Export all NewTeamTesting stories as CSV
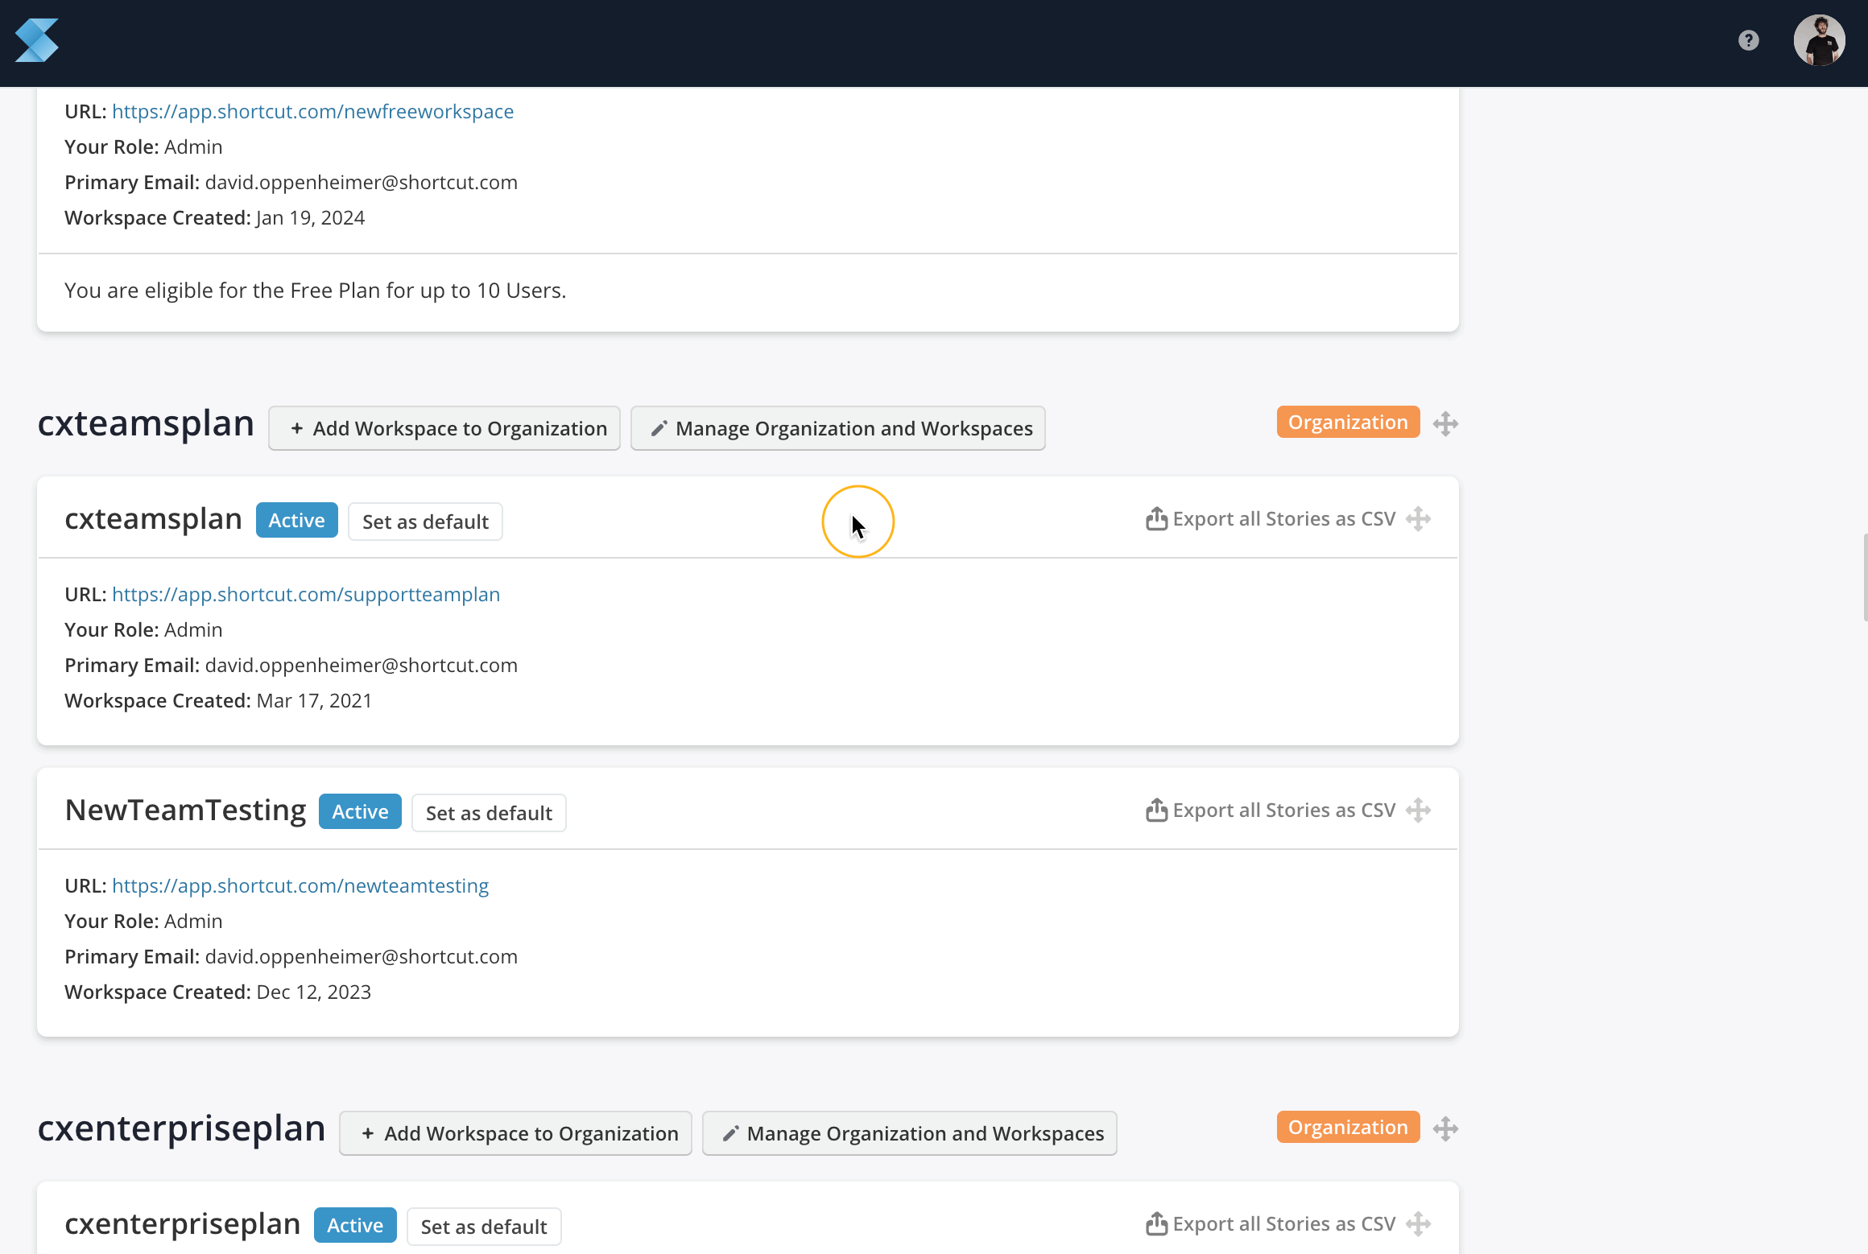Image resolution: width=1868 pixels, height=1254 pixels. 1271,811
